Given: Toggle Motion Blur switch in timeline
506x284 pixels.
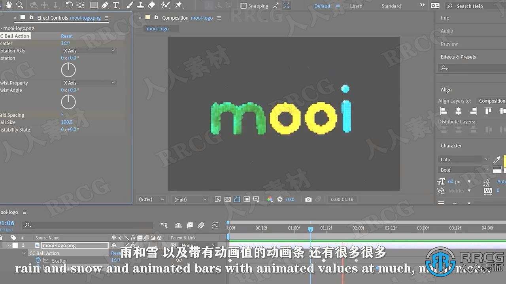Looking at the screenshot, I should pos(201,225).
